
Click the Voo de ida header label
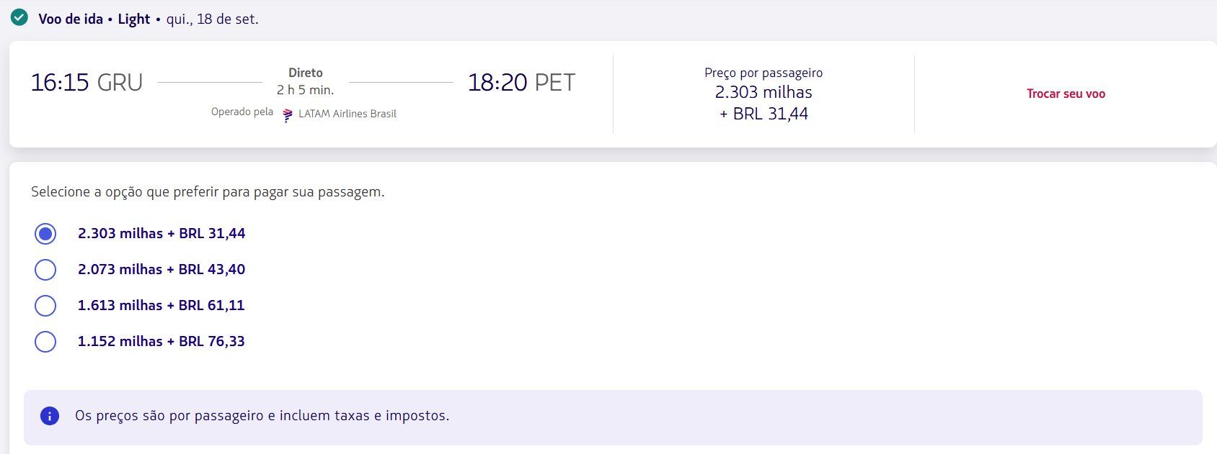tap(71, 19)
